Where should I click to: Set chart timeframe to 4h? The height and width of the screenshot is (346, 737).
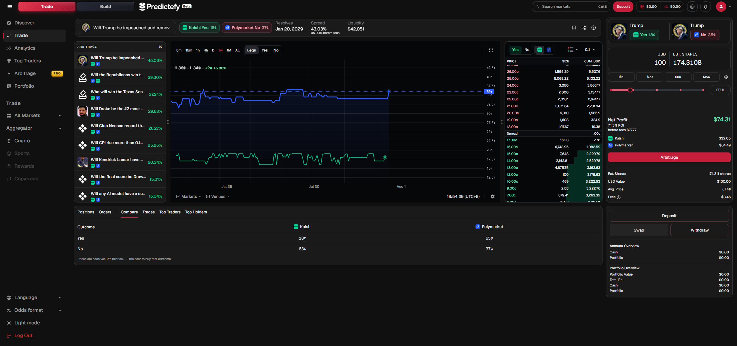click(206, 50)
